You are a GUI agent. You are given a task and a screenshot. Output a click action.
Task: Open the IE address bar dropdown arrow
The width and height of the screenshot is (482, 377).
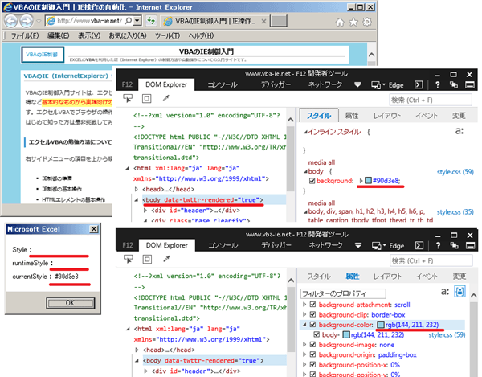[x=137, y=21]
